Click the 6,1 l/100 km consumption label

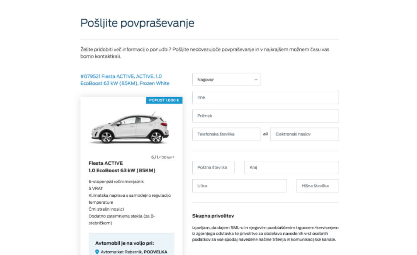point(163,157)
